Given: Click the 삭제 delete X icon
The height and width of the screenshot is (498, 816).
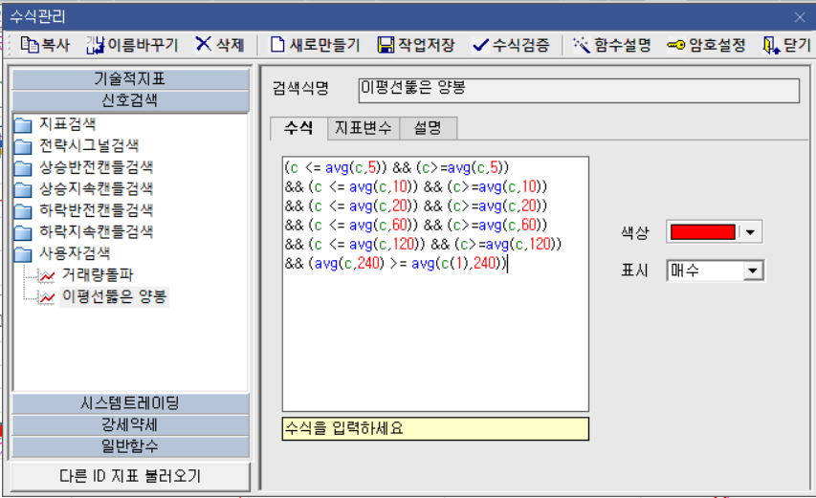Looking at the screenshot, I should point(204,45).
